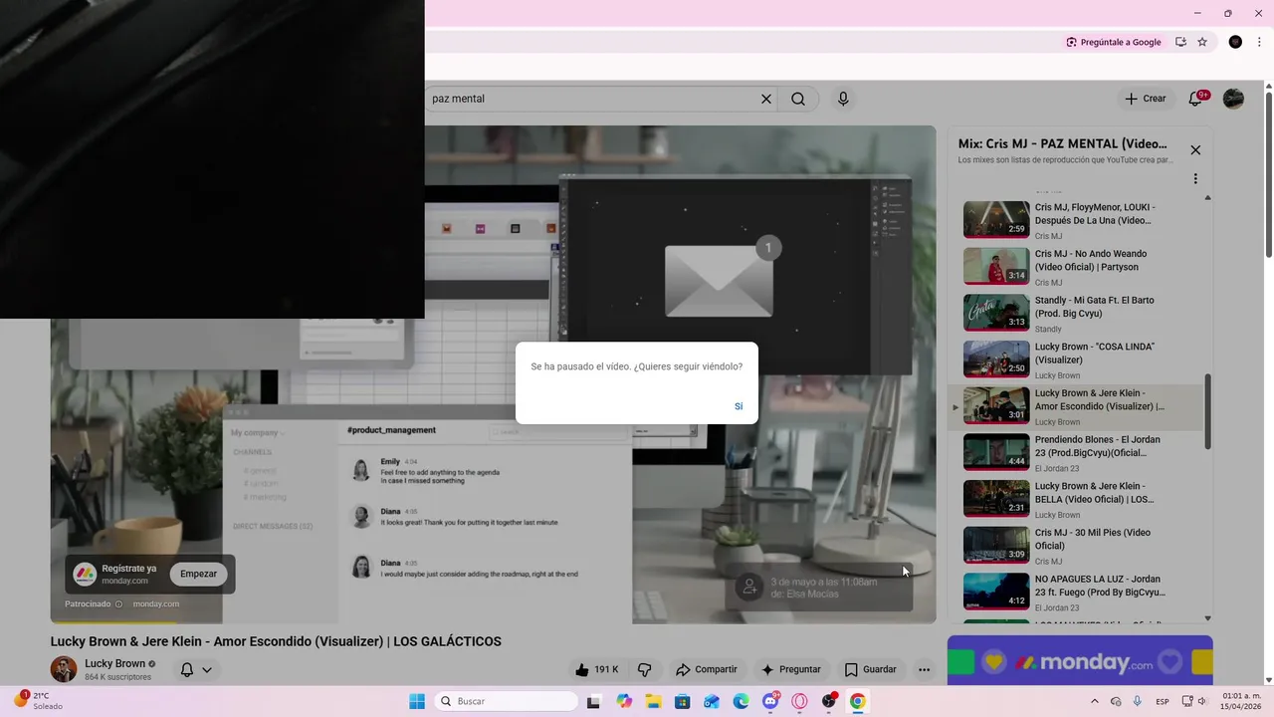Click the volume icon in the system tray
1274x717 pixels.
pos(1202,701)
